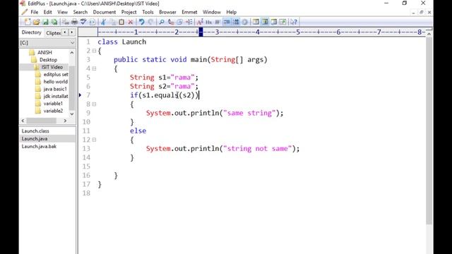The image size is (452, 254).
Task: Switch to the Directory tab
Action: pos(31,32)
